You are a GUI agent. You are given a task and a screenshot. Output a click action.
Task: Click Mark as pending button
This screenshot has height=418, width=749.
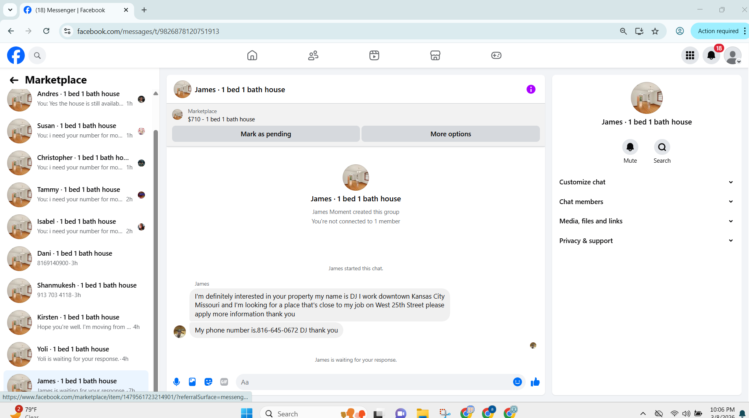tap(266, 134)
